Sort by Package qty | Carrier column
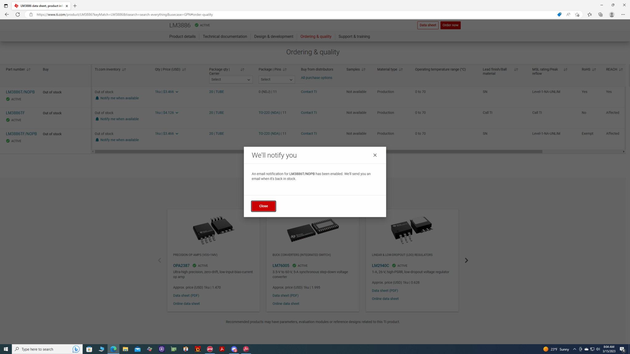 [242, 69]
